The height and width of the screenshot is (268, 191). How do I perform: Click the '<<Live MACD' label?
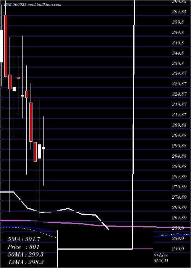[x=161, y=258]
